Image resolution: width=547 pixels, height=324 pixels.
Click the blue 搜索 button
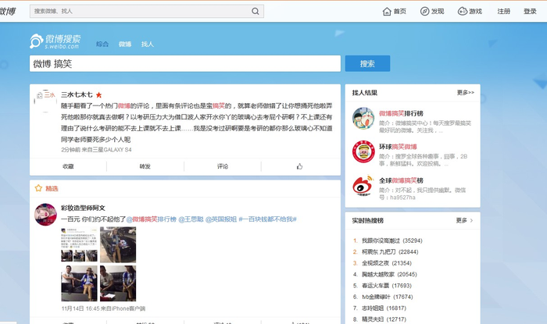pos(368,63)
